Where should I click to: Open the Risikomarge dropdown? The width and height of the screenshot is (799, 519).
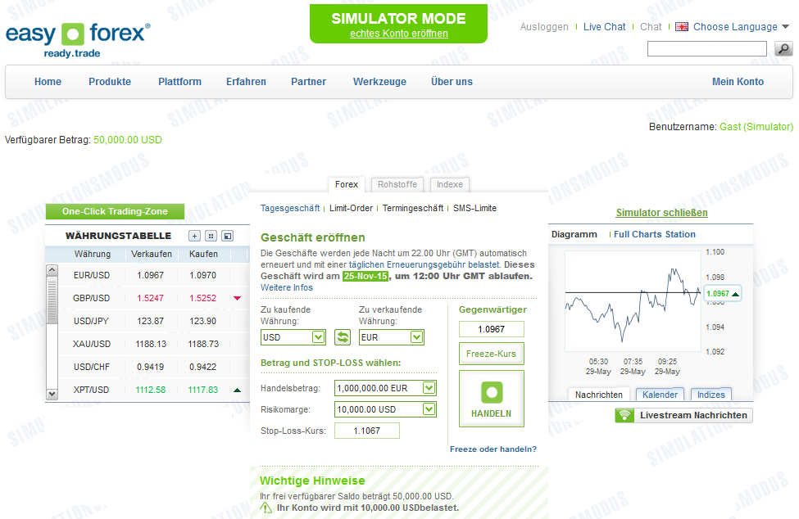tap(429, 409)
